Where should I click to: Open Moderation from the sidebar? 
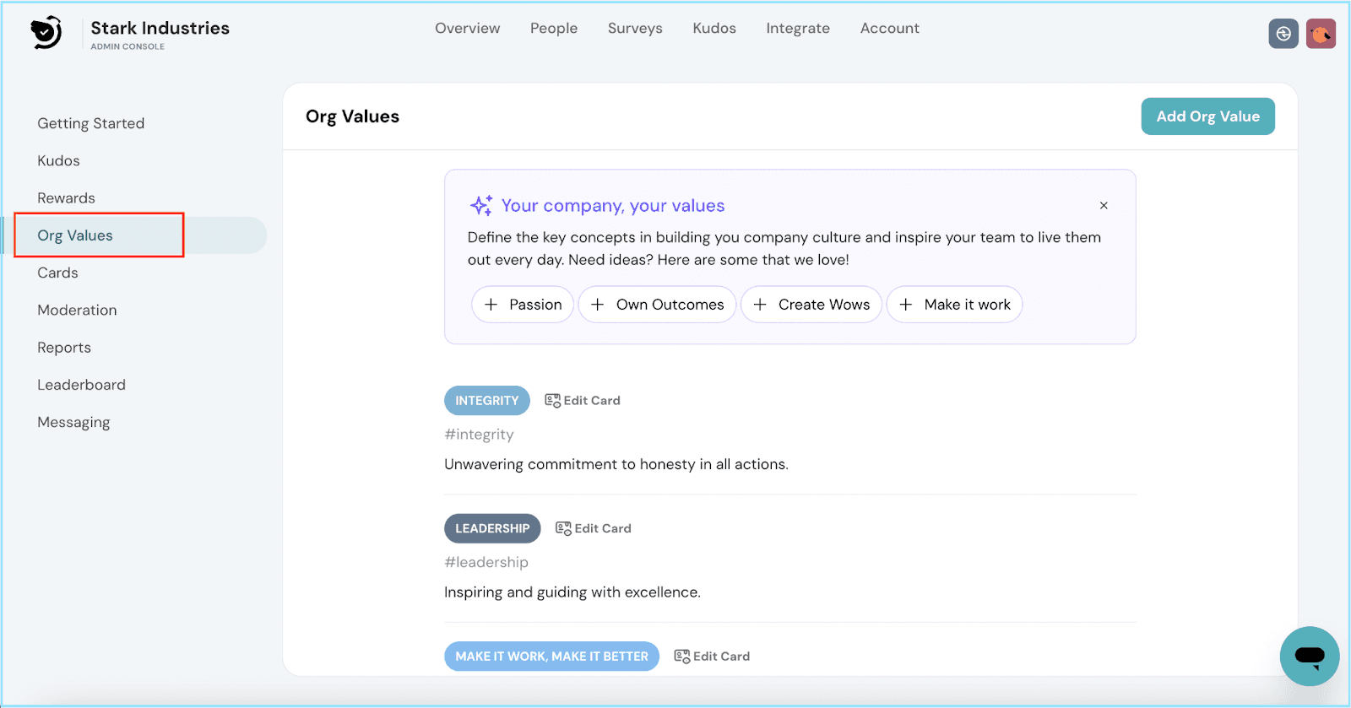click(x=77, y=311)
